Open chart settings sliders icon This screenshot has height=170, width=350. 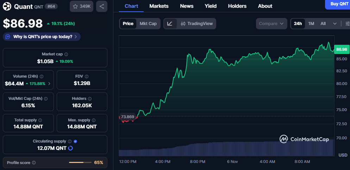(x=347, y=24)
